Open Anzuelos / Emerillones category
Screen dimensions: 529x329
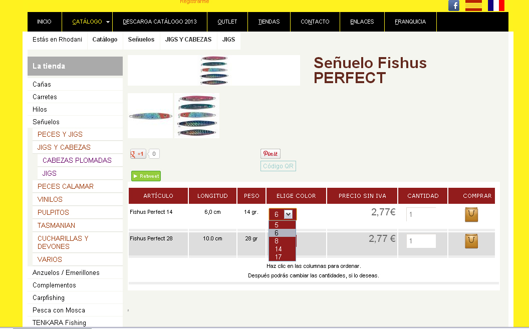75,272
